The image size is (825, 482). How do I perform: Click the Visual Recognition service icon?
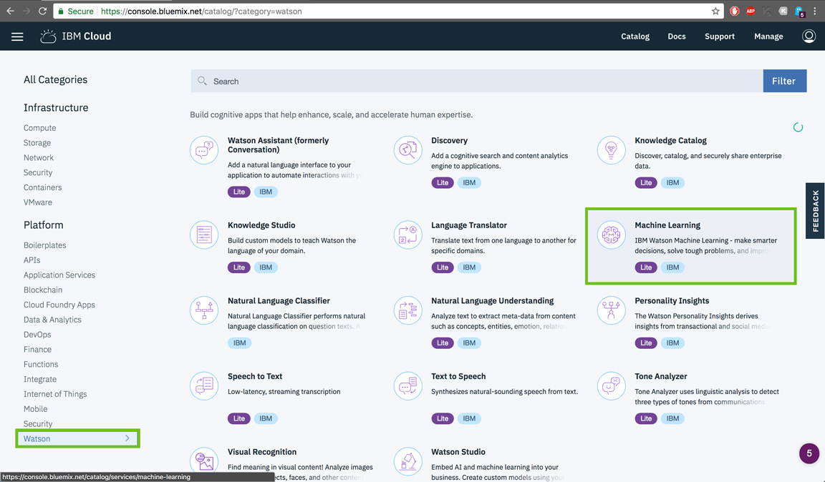(x=204, y=461)
